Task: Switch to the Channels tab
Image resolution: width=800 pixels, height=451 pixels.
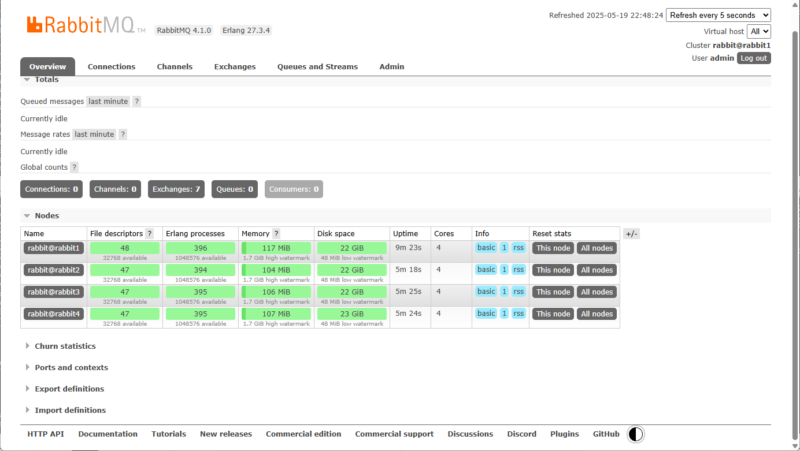Action: (x=175, y=66)
